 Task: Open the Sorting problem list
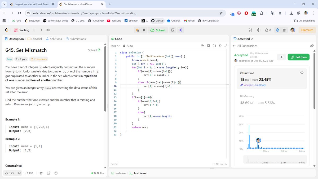[21, 30]
